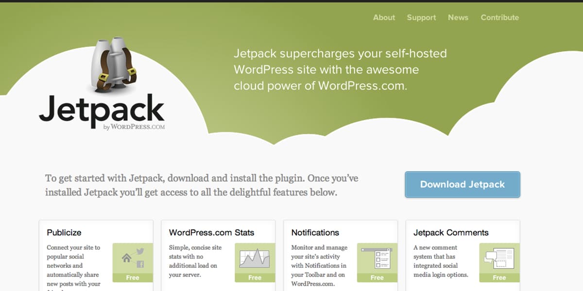Open the Notifications feature heading
583x291 pixels.
point(316,232)
